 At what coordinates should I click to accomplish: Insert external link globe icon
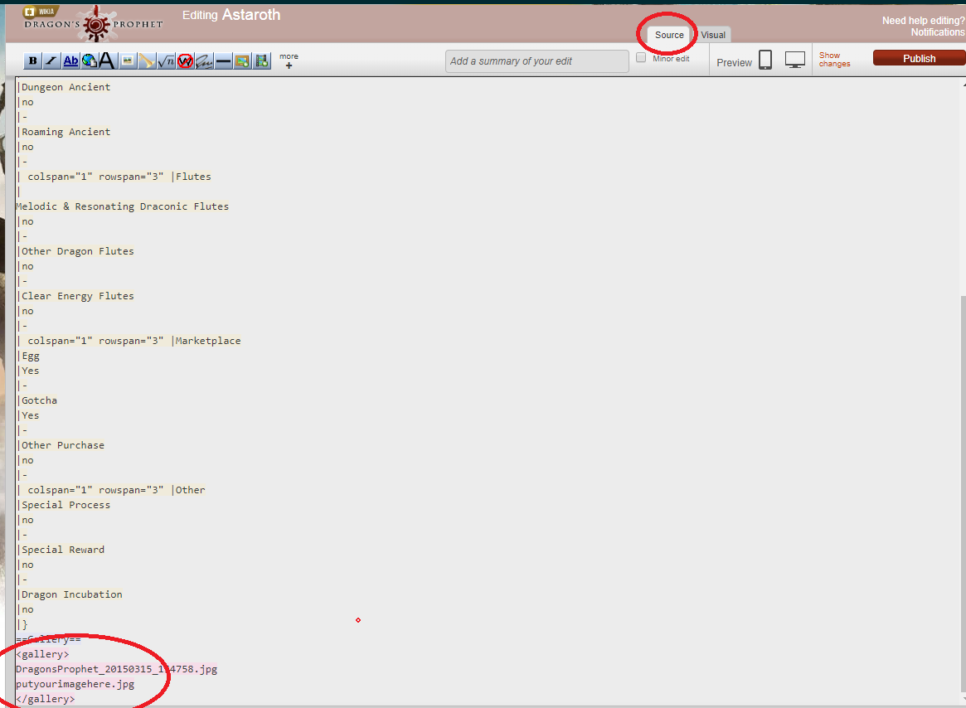click(x=90, y=61)
